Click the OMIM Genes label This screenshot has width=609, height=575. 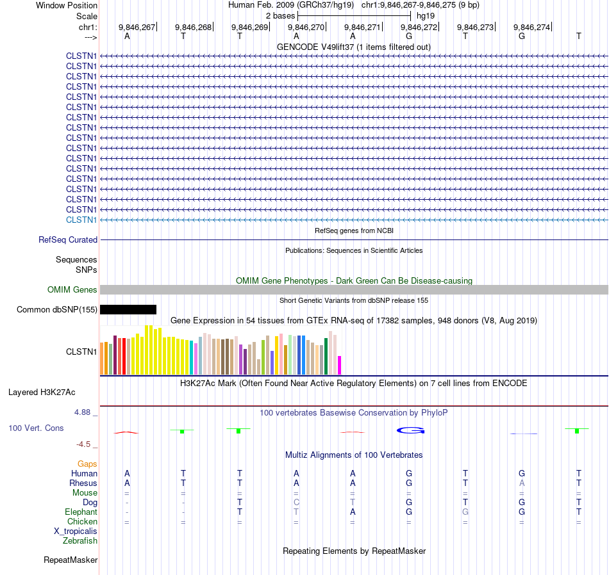pos(72,290)
